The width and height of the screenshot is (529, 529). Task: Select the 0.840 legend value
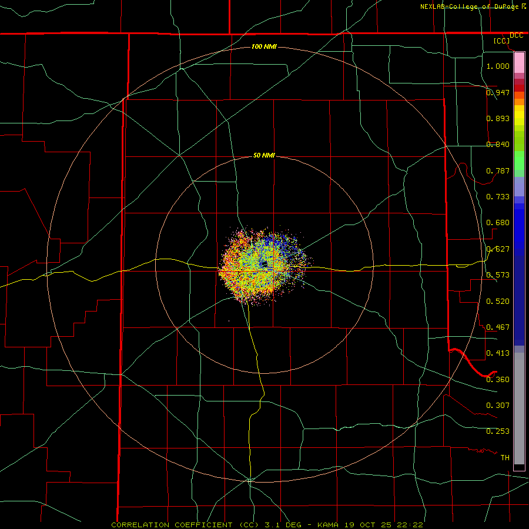click(x=498, y=145)
